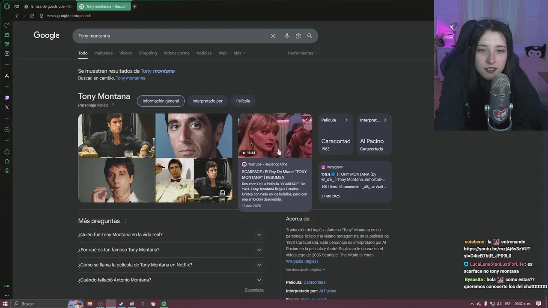The width and height of the screenshot is (548, 308).
Task: Open the Player icon in sidebar
Action: point(7,130)
